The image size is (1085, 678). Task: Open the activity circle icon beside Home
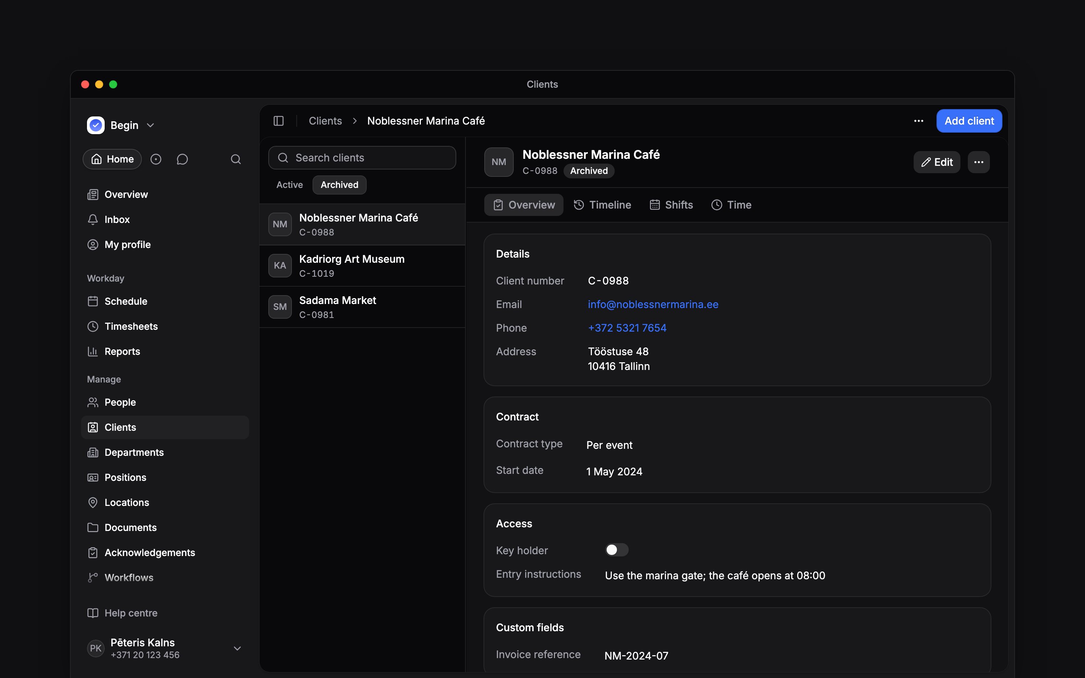pyautogui.click(x=156, y=159)
